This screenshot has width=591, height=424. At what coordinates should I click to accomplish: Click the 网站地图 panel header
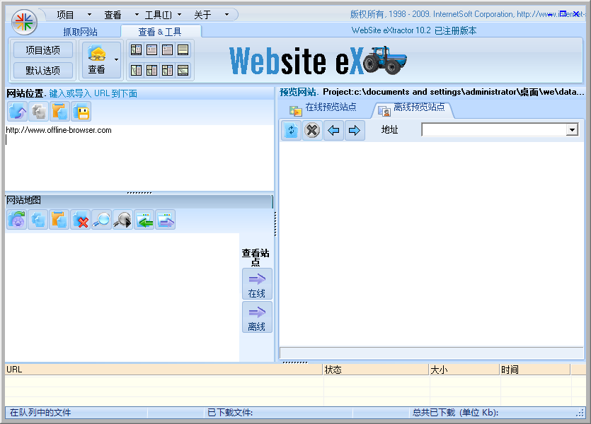point(139,201)
